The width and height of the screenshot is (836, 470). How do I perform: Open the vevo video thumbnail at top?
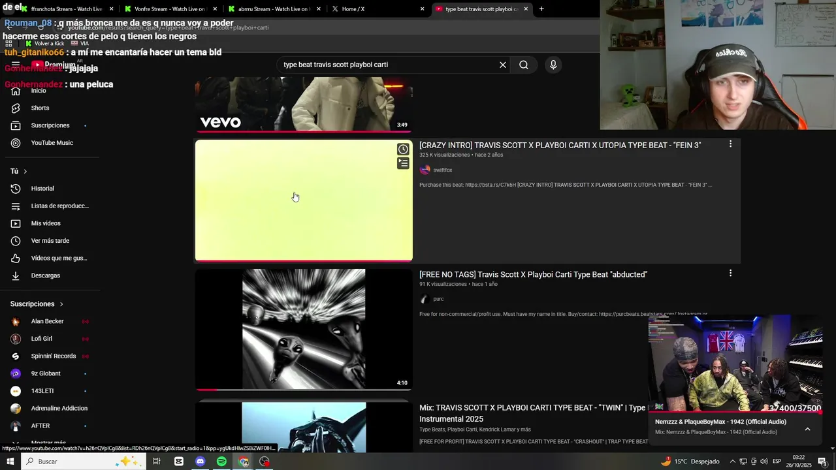tap(304, 104)
